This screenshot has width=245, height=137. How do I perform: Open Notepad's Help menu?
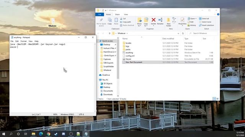click(x=36, y=41)
